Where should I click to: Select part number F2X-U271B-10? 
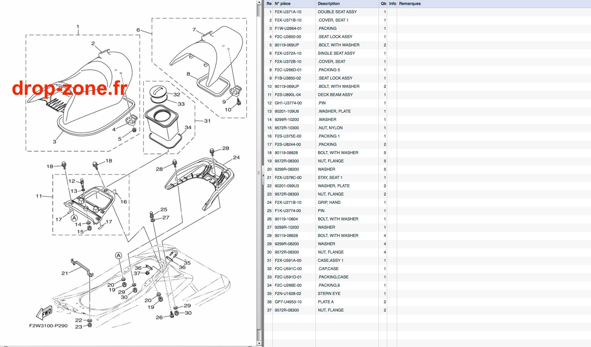[288, 202]
